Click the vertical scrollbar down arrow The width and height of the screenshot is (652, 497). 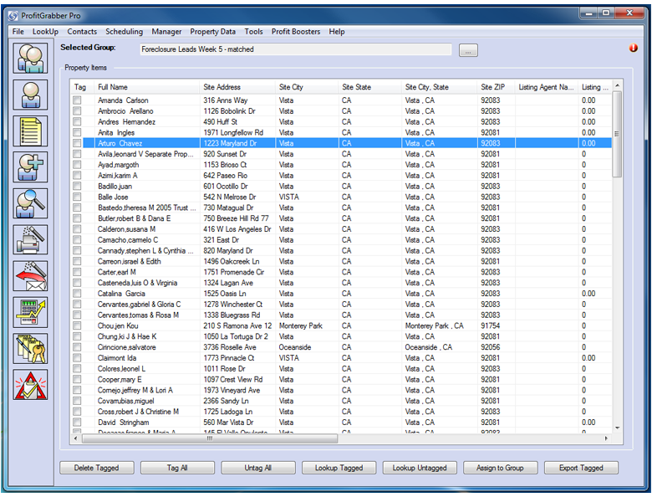coord(618,428)
